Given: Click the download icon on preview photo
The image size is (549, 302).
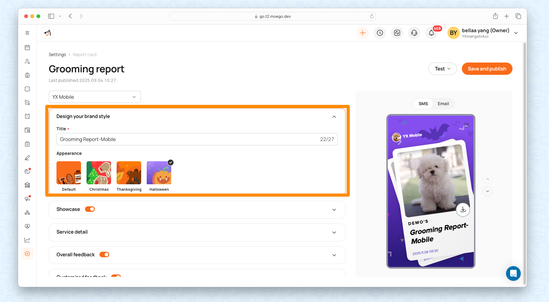Looking at the screenshot, I should [x=463, y=209].
